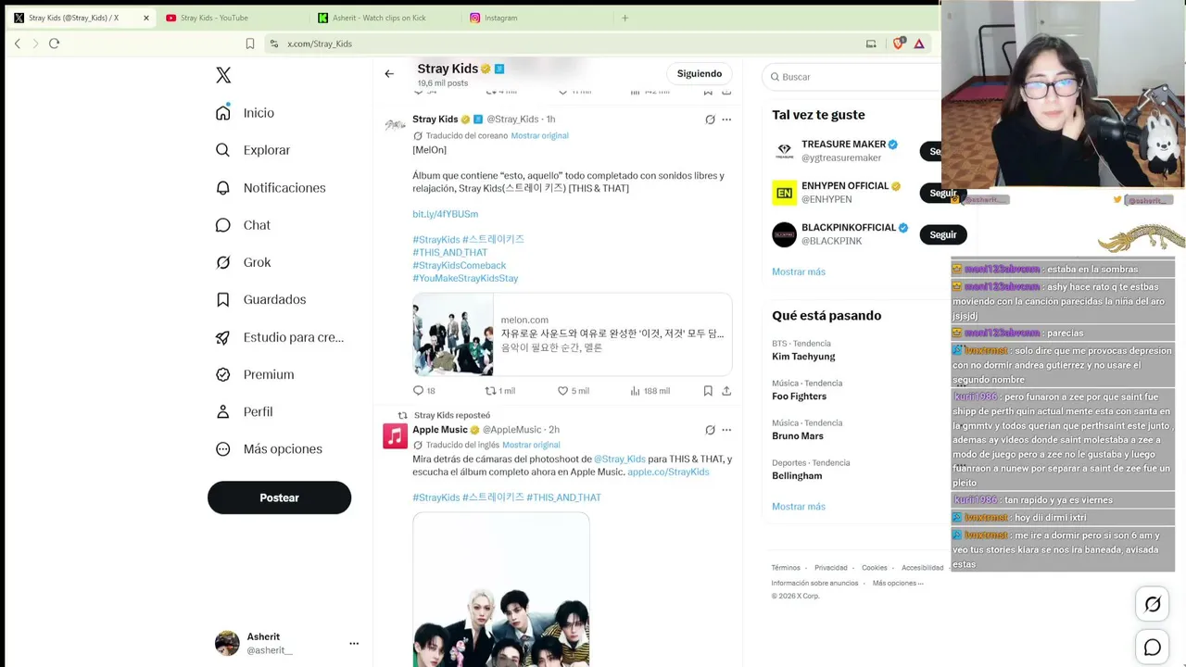Viewport: 1186px width, 667px height.
Task: Open Cookies footer link
Action: click(x=875, y=568)
